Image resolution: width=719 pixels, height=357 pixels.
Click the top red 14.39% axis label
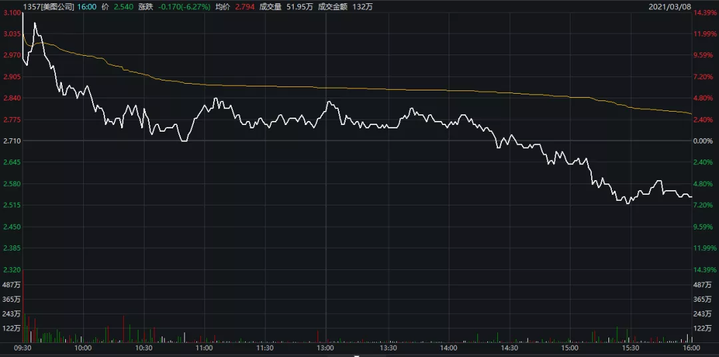pyautogui.click(x=705, y=13)
